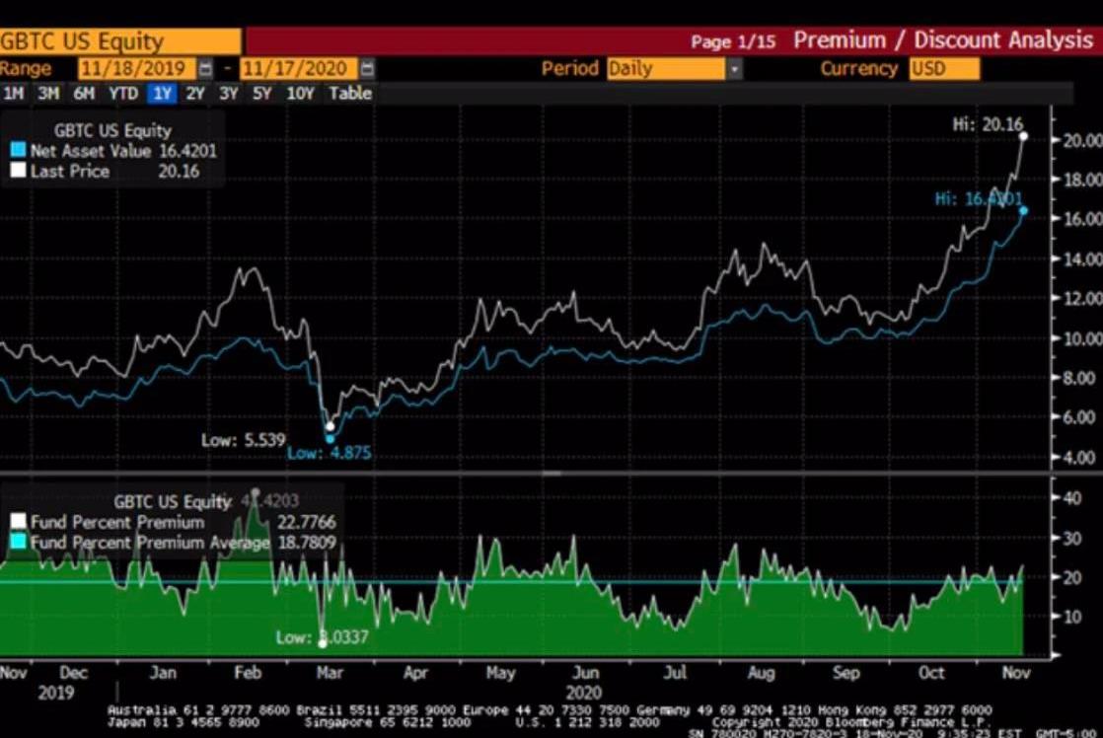Viewport: 1103px width, 738px height.
Task: Click the Copyright 2020 Bloomberg Finance L.P. text
Action: [850, 722]
